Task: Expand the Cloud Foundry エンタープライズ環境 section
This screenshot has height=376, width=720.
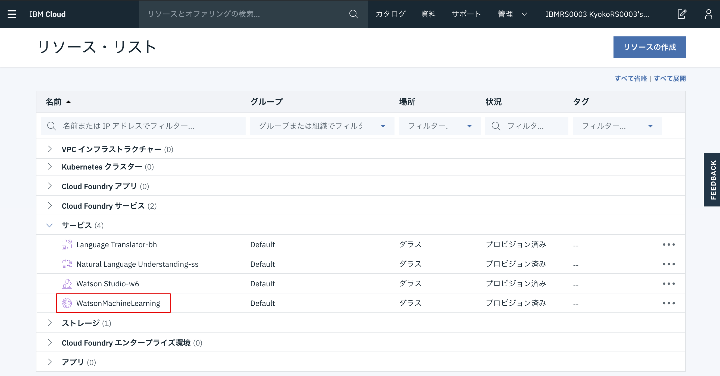Action: point(50,343)
